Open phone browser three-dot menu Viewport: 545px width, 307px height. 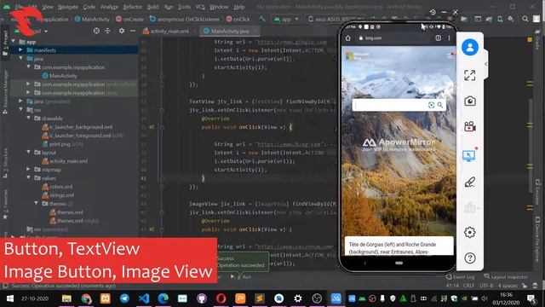(x=449, y=38)
